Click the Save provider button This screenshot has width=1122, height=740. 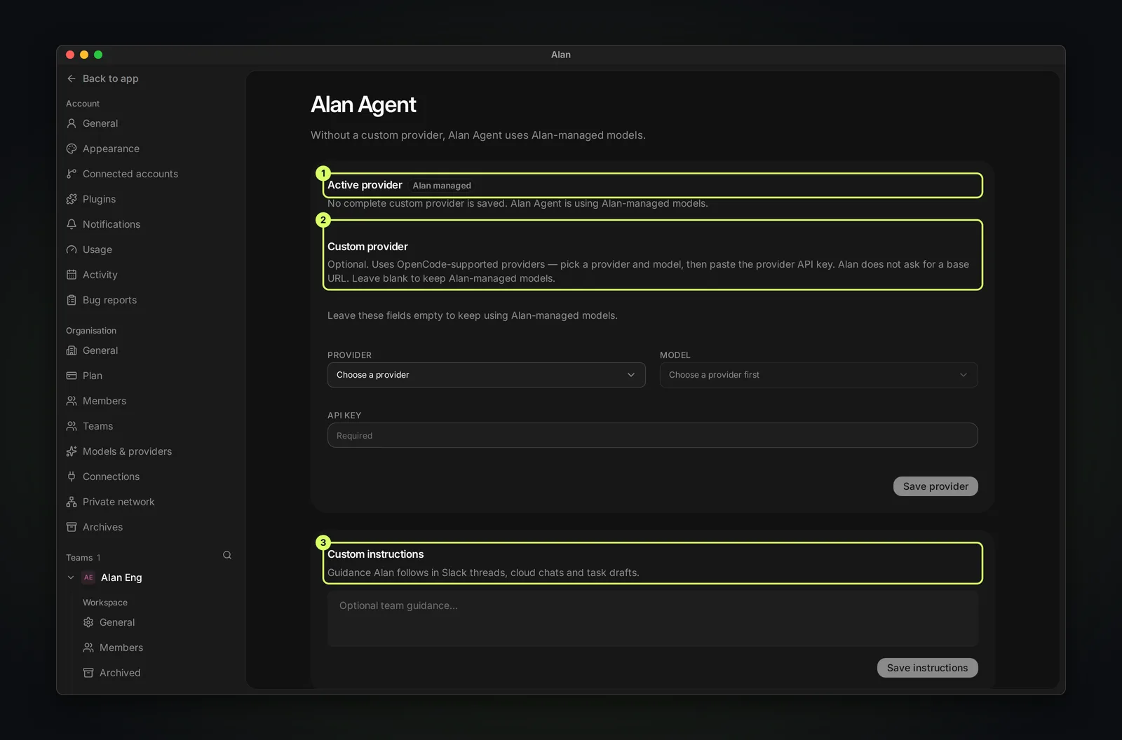tap(935, 486)
